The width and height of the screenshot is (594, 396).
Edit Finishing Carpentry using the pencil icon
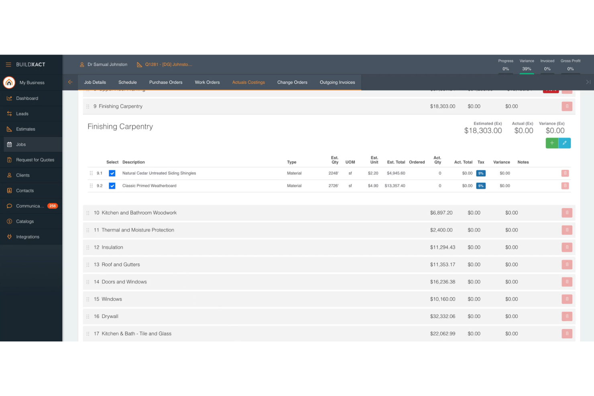click(x=565, y=143)
